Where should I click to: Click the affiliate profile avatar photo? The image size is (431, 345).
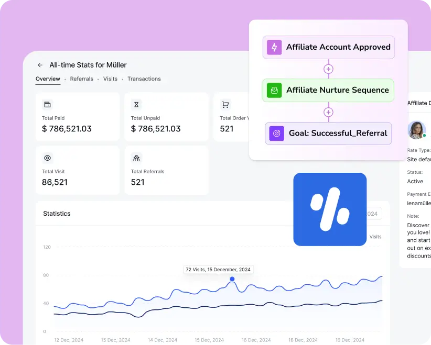click(x=417, y=130)
